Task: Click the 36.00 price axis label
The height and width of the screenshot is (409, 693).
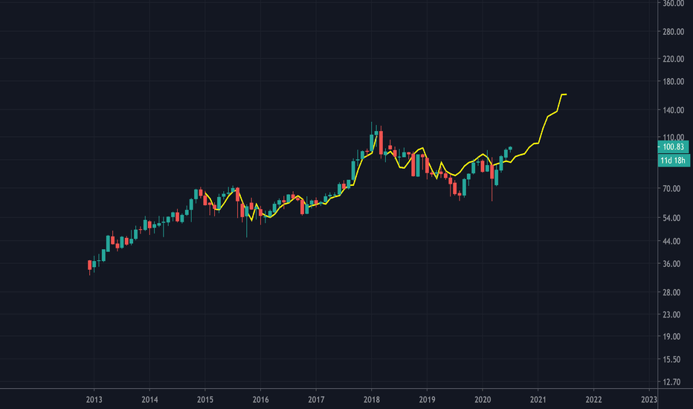Action: click(671, 264)
